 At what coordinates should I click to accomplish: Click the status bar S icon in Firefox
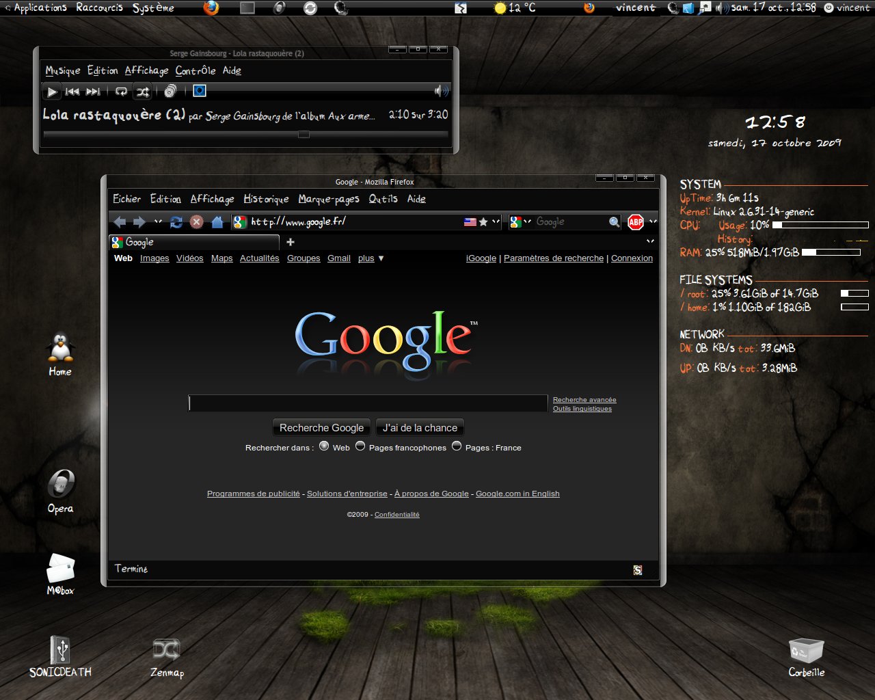tap(638, 570)
